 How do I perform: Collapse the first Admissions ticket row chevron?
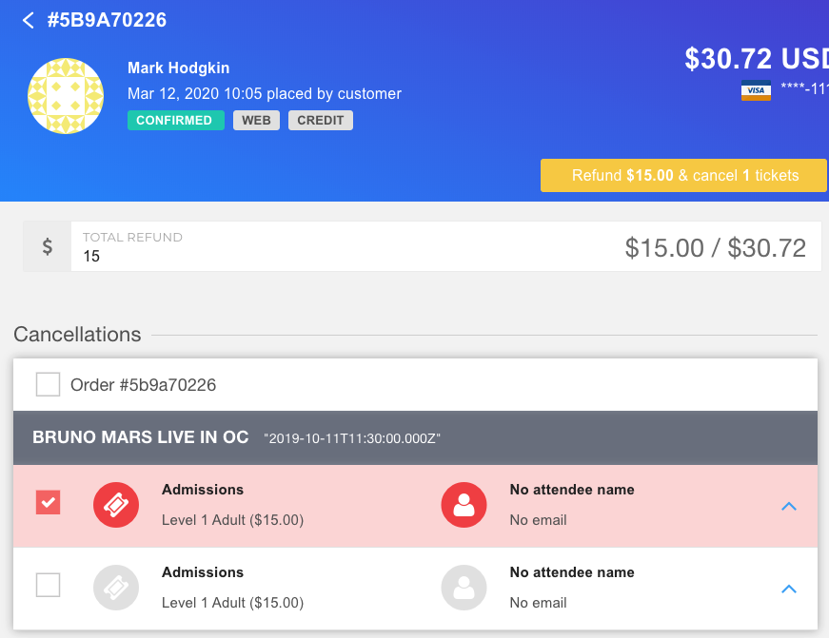(x=789, y=506)
